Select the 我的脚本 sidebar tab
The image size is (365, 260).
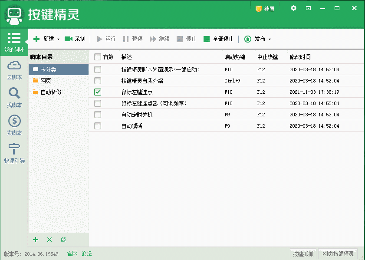(x=14, y=42)
